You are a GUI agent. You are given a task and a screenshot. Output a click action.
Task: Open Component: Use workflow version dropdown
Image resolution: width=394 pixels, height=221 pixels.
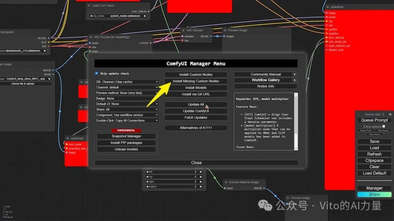pyautogui.click(x=127, y=115)
